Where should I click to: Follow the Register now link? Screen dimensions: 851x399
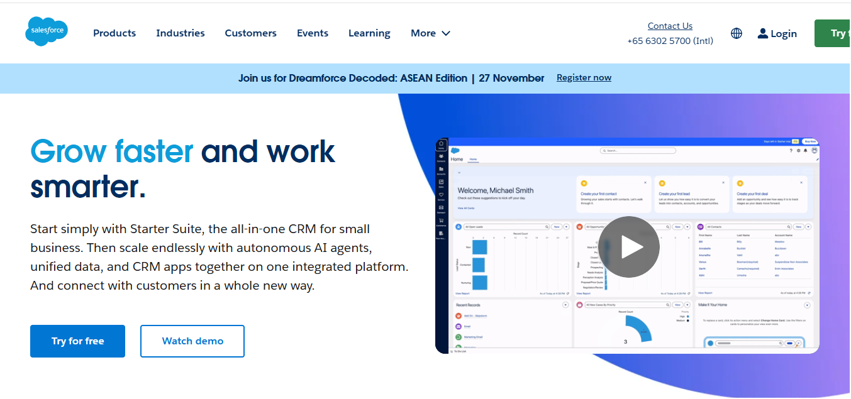tap(584, 77)
